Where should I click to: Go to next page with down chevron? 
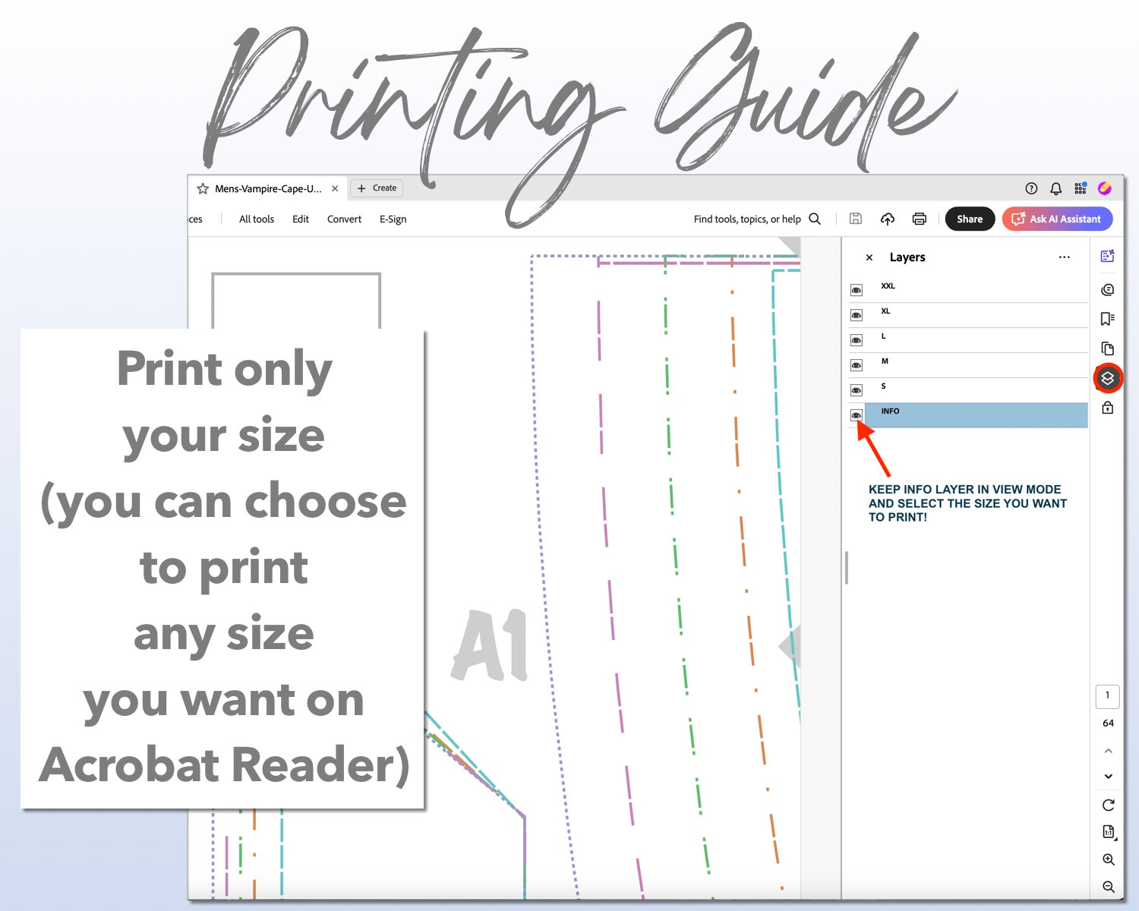pos(1108,776)
